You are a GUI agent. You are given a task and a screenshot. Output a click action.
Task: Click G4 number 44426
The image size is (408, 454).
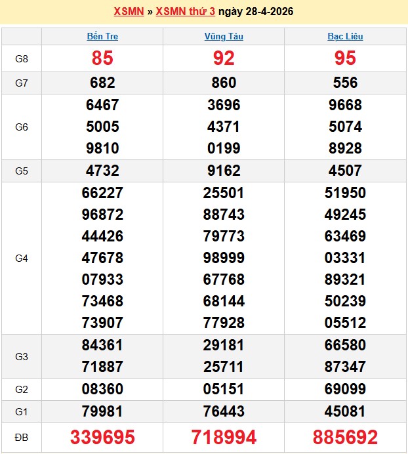tap(102, 236)
